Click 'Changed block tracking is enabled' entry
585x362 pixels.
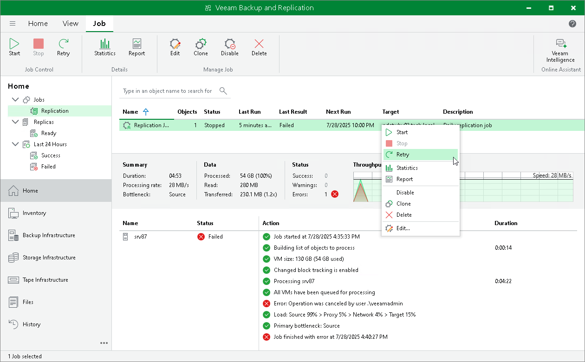coord(316,270)
